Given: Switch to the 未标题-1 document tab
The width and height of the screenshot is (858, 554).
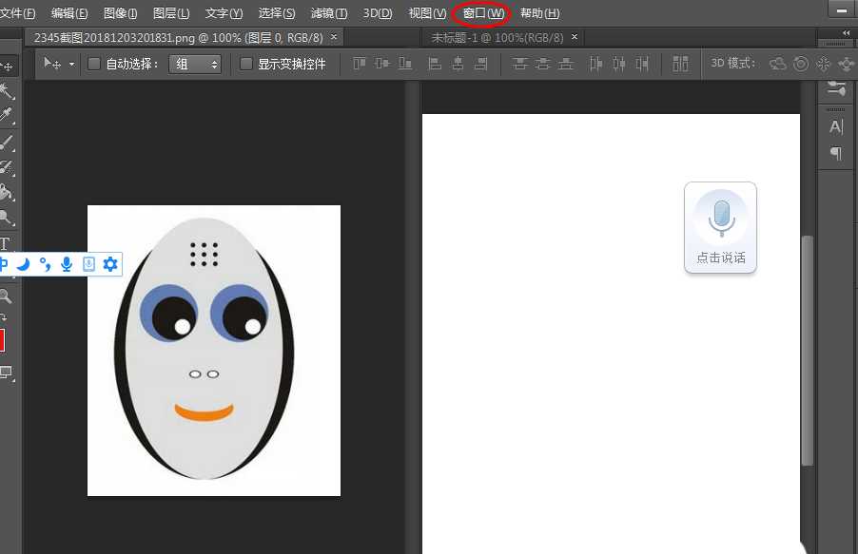Looking at the screenshot, I should click(497, 38).
